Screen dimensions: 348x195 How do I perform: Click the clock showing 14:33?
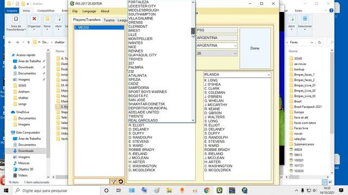[x=327, y=188]
